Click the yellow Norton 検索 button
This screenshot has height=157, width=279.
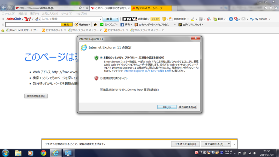(67, 24)
